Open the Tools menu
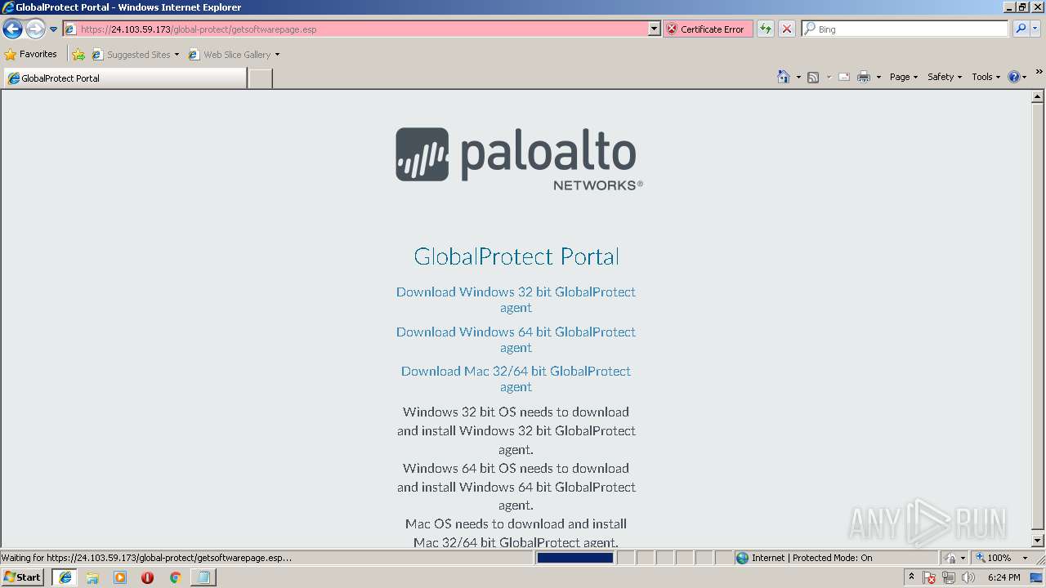1046x588 pixels. 986,77
